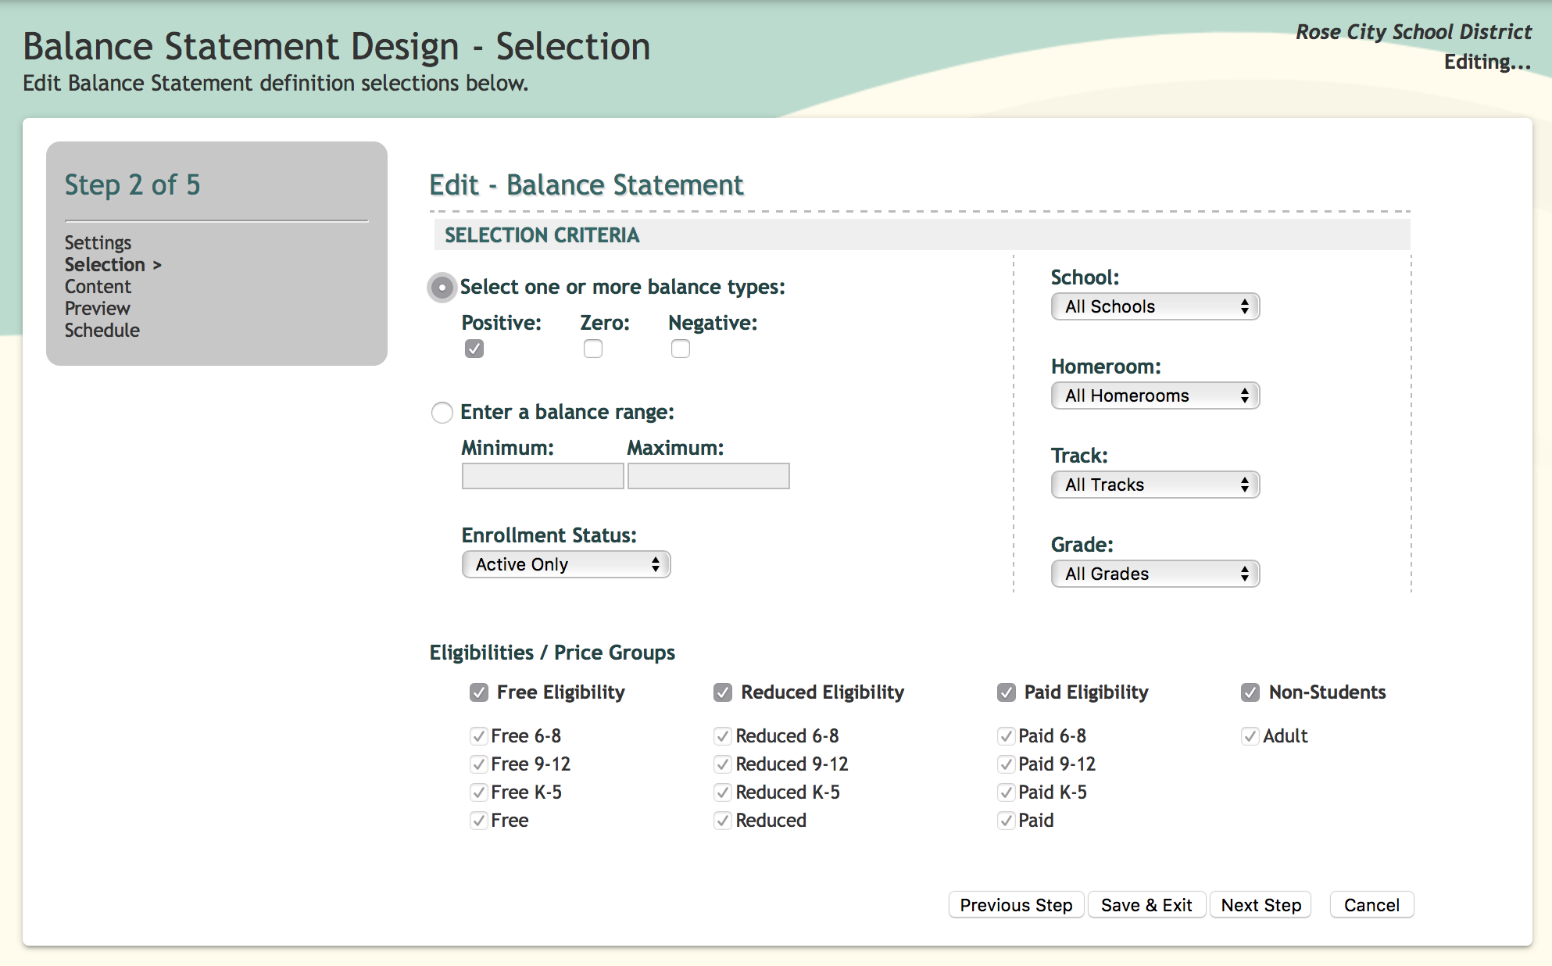Open the School dropdown
The image size is (1552, 966).
1155,306
